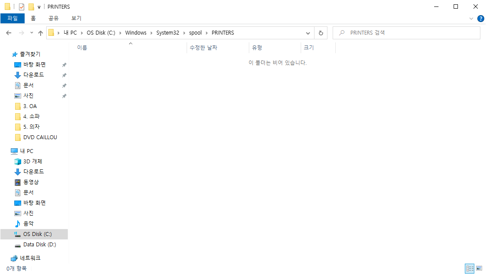Expand the chevron after Windows in breadcrumb
The image size is (486, 274).
pyautogui.click(x=151, y=33)
